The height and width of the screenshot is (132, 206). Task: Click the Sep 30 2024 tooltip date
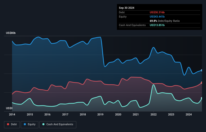coord(126,8)
